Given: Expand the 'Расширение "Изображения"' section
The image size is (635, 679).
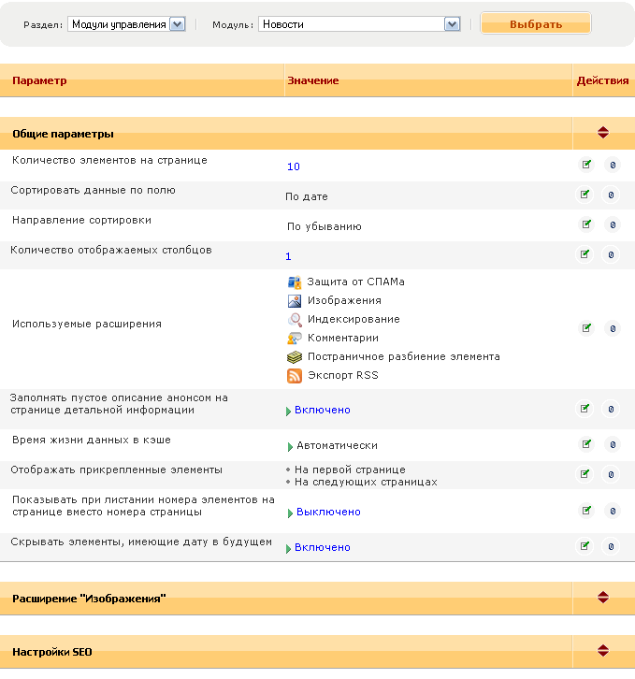Looking at the screenshot, I should click(x=603, y=597).
